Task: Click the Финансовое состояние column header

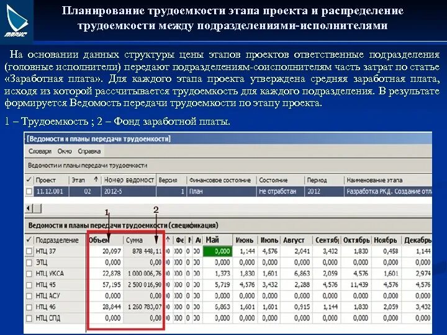Action: (x=221, y=180)
